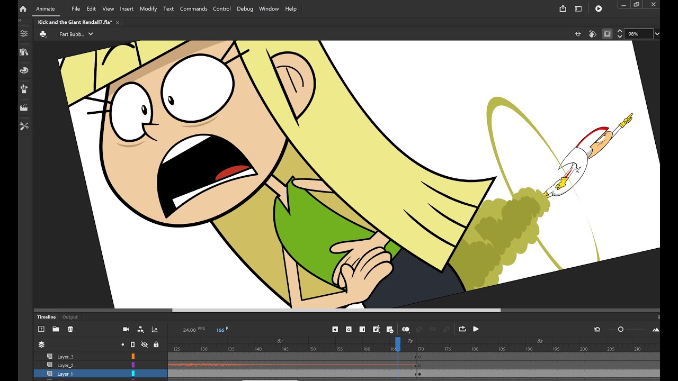
Task: Toggle Layer_1 cyan outline color swatch
Action: click(x=133, y=374)
